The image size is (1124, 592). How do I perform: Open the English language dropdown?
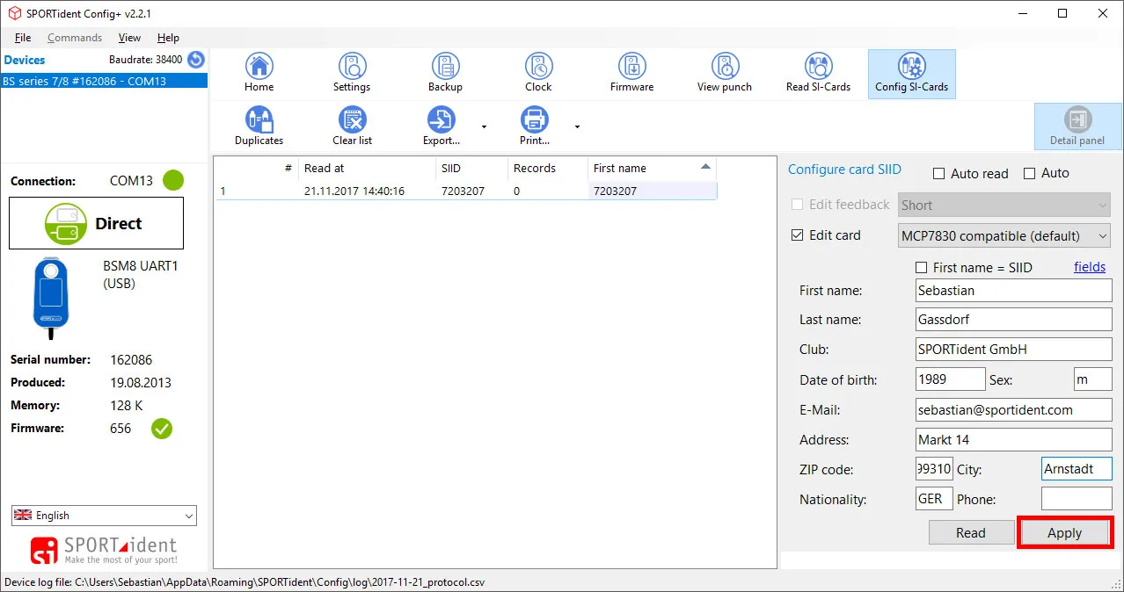tap(104, 516)
